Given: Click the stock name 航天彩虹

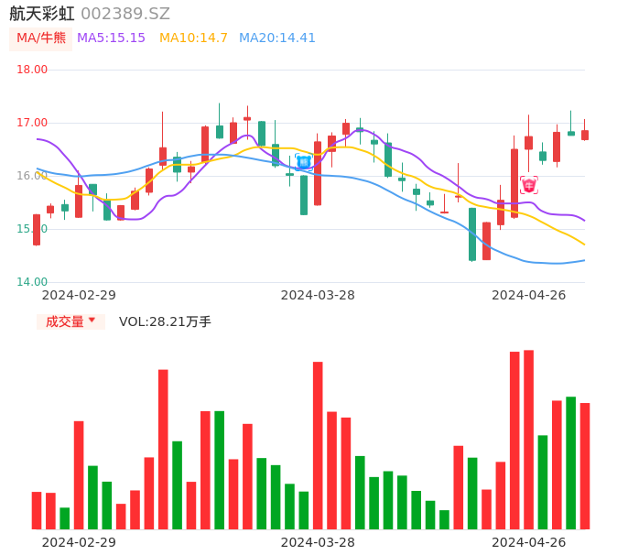Looking at the screenshot, I should [x=42, y=14].
